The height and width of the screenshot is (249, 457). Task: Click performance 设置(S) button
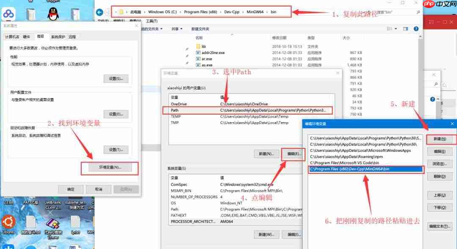[116, 79]
